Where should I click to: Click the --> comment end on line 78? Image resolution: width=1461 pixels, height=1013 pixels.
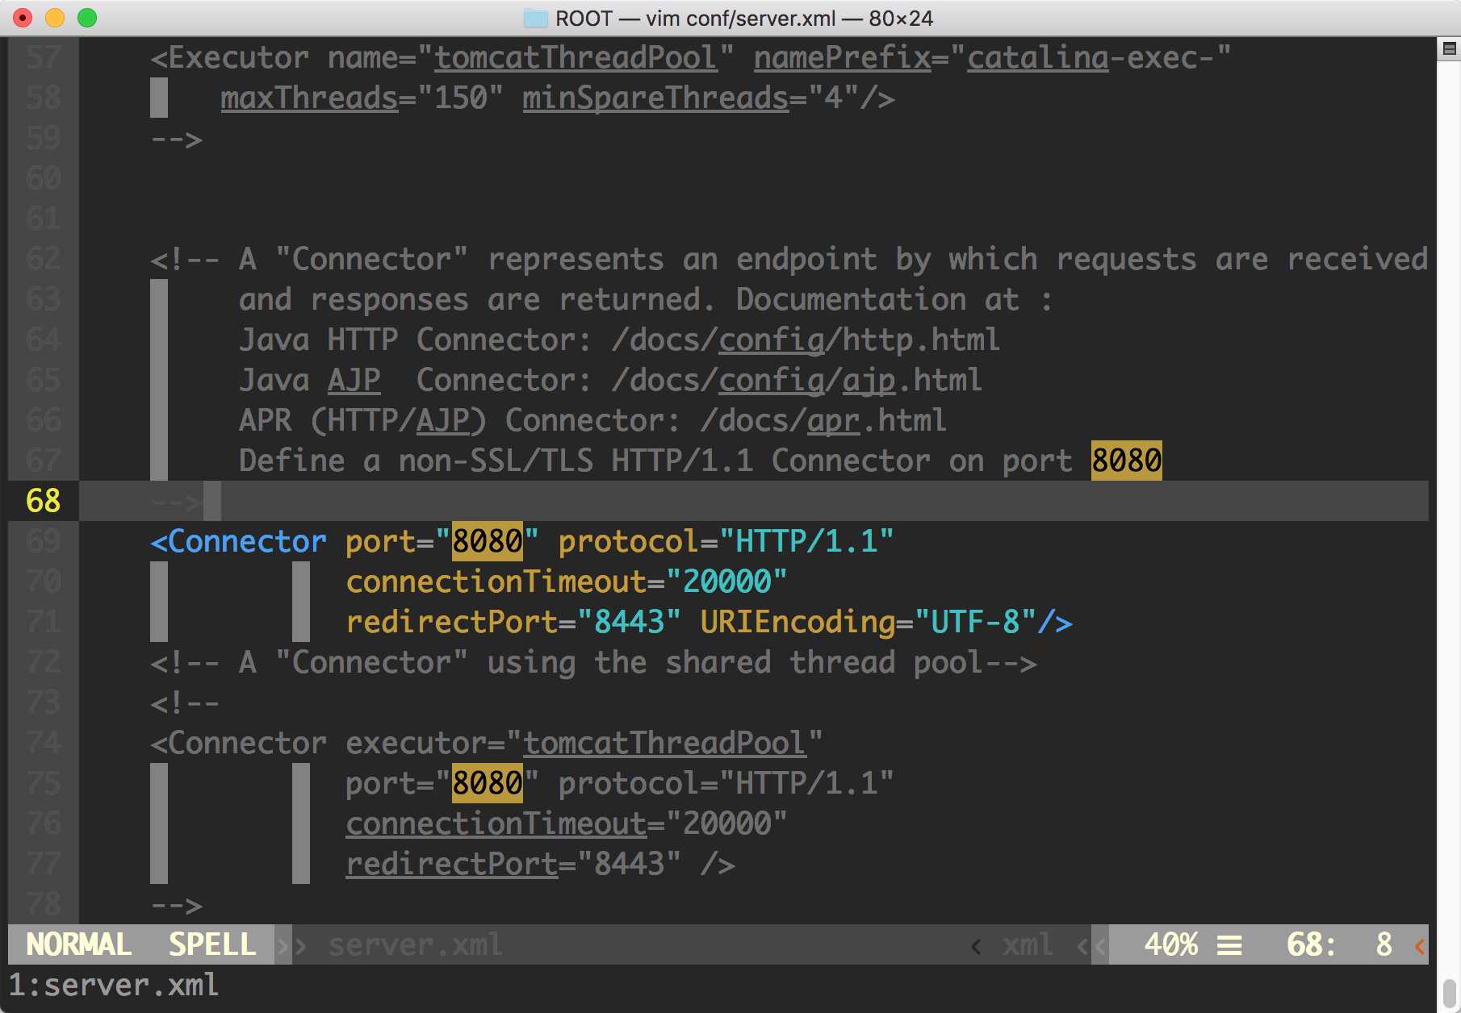(177, 906)
